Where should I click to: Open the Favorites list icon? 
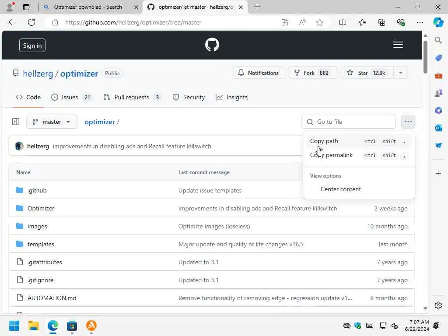click(x=362, y=22)
